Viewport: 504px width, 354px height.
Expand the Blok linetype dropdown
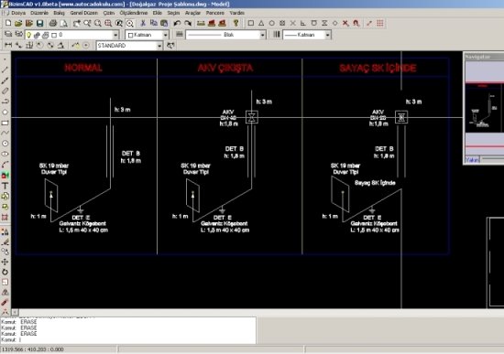tap(225, 35)
